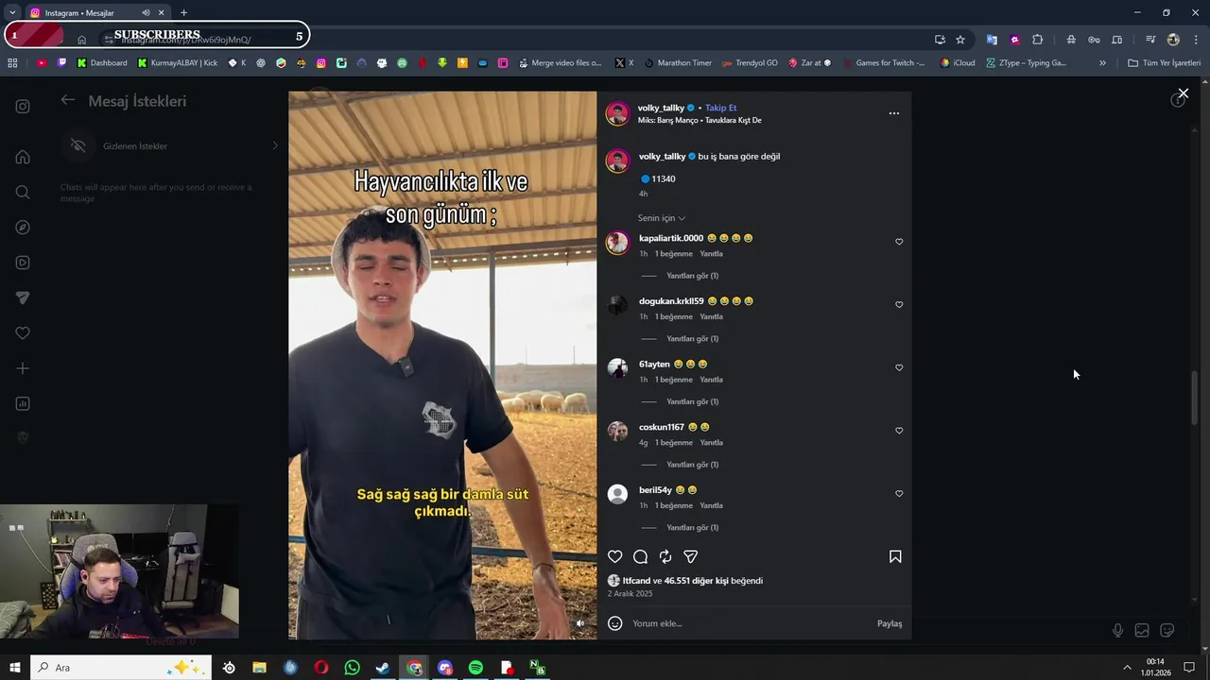Viewport: 1210px width, 680px height.
Task: Open Messages icon in Instagram sidebar
Action: [x=23, y=297]
